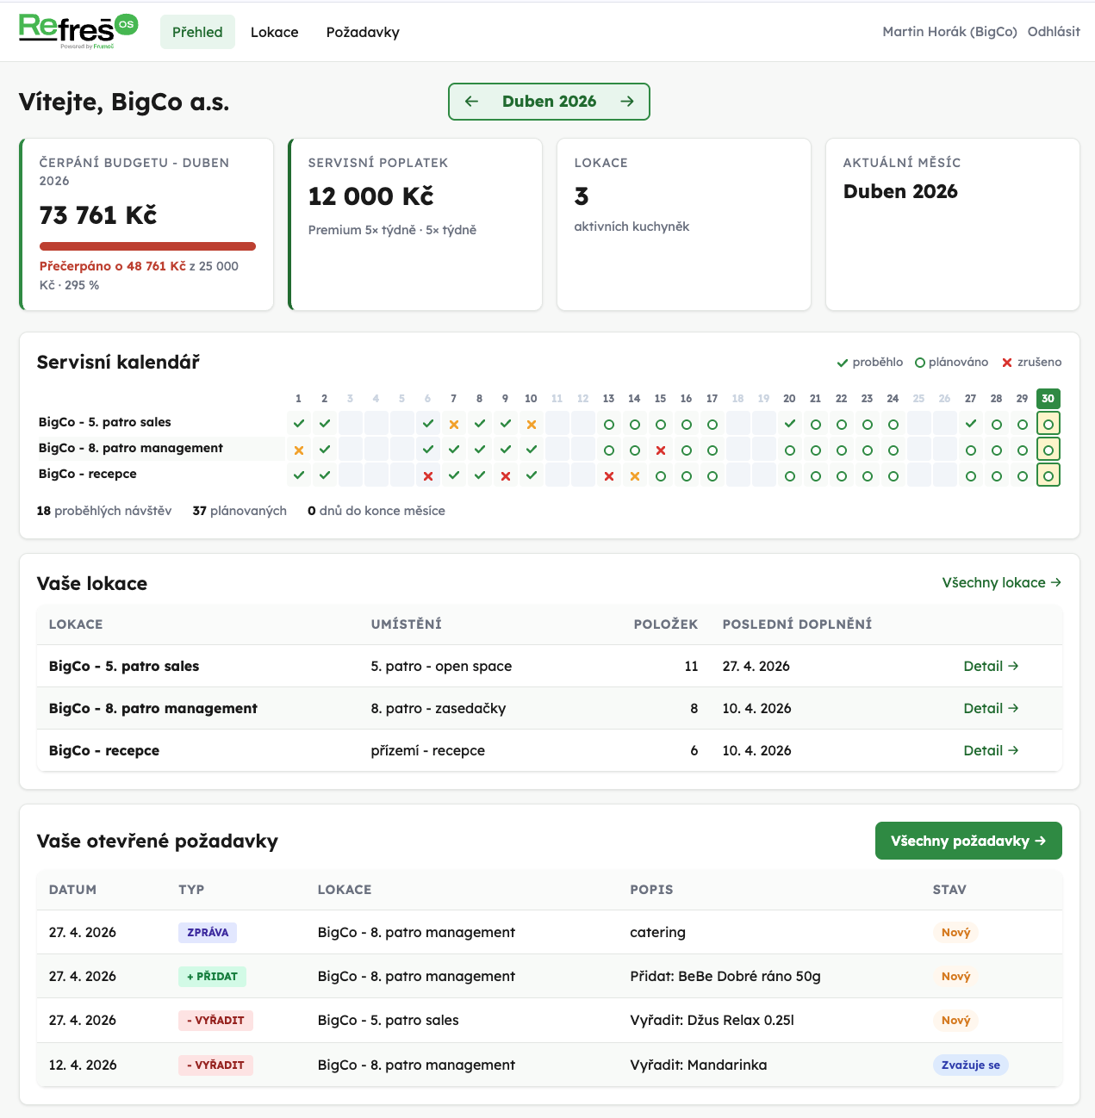Image resolution: width=1095 pixels, height=1118 pixels.
Task: Click '8. patro - zasedačky' placement cell
Action: [439, 708]
